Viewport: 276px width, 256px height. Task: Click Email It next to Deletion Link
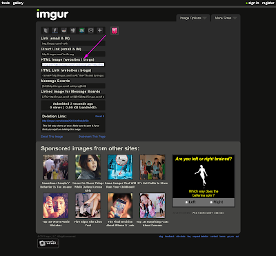(x=100, y=117)
